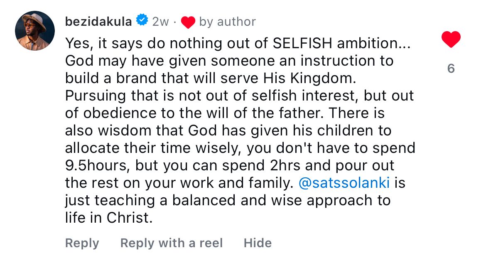This screenshot has height=258, width=486.
Task: Choose Reply with a reel
Action: [171, 243]
